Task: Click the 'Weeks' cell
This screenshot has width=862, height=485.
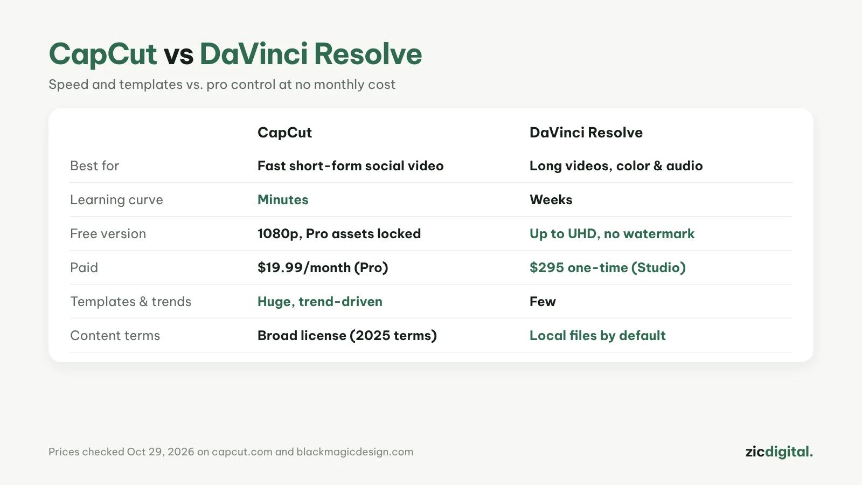Action: [x=551, y=200]
